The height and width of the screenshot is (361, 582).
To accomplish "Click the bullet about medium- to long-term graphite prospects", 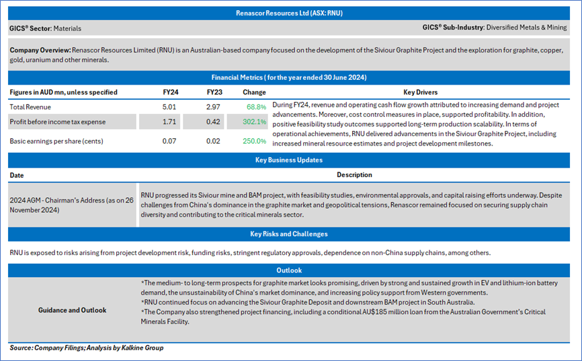I will 349,288.
